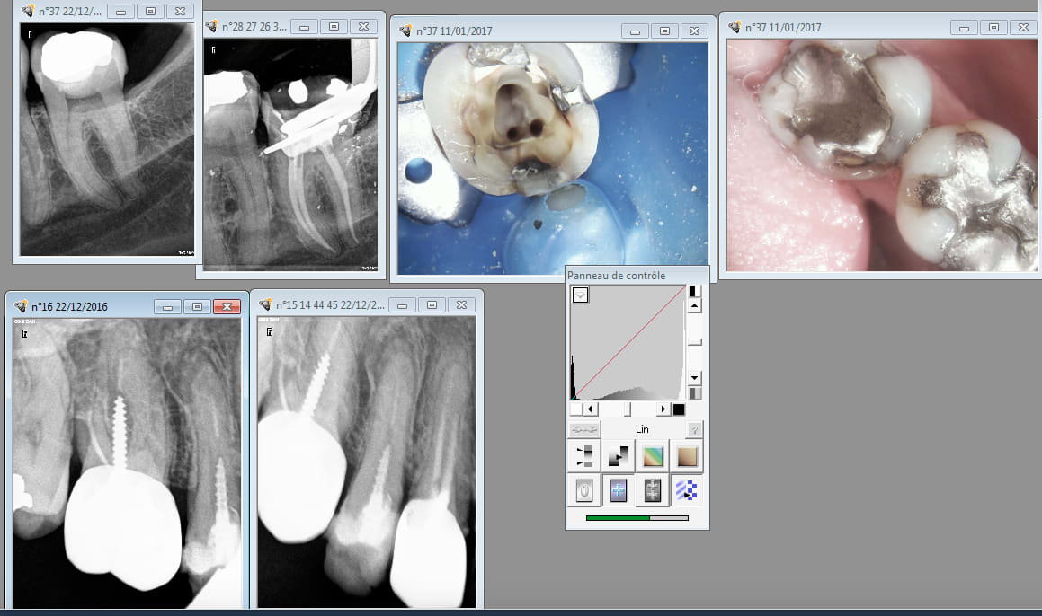The height and width of the screenshot is (616, 1042).
Task: Click the n°37 open tooth intraoral photo
Action: coord(507,158)
